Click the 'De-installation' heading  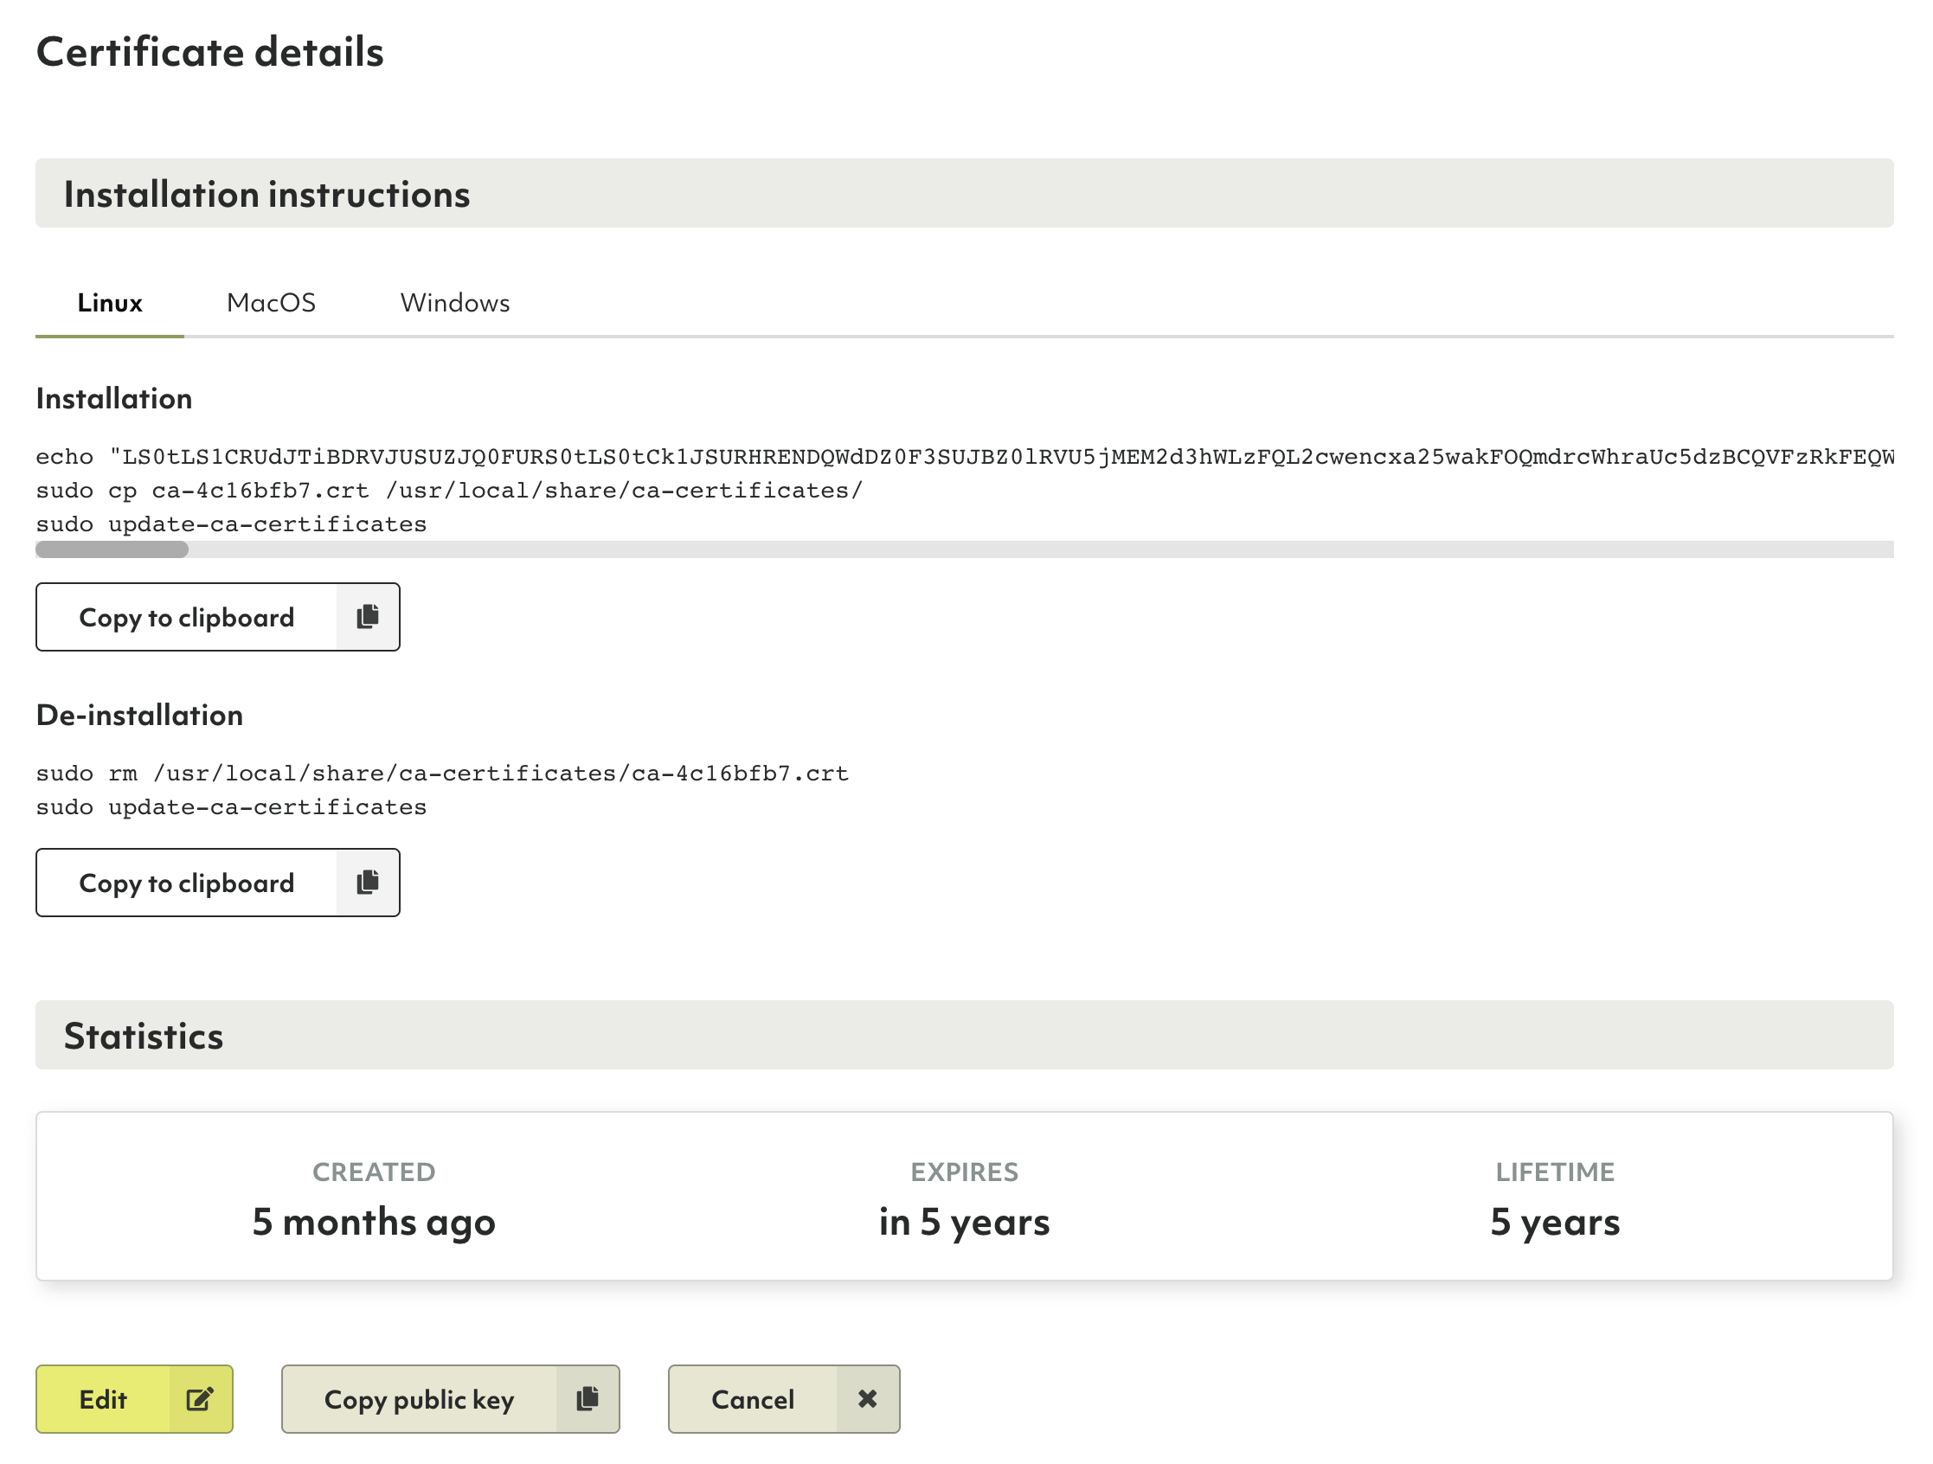pyautogui.click(x=140, y=716)
